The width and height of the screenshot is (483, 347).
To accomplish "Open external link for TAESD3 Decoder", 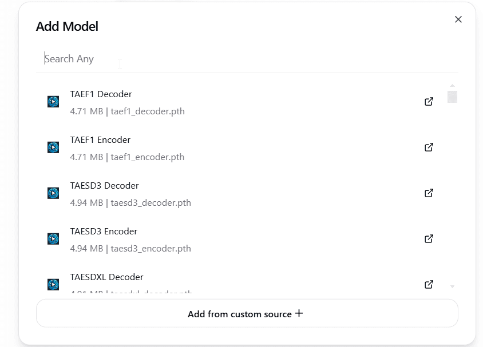I will click(x=429, y=193).
